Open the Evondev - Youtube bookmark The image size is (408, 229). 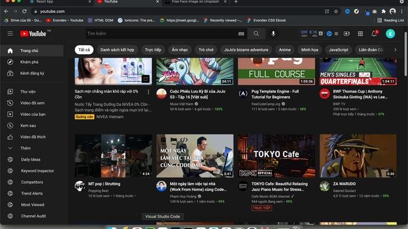[x=65, y=20]
